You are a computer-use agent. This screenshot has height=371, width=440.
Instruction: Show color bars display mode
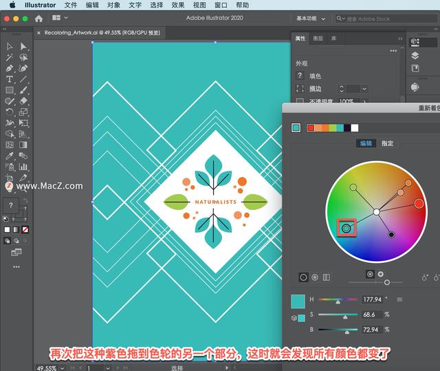click(327, 277)
